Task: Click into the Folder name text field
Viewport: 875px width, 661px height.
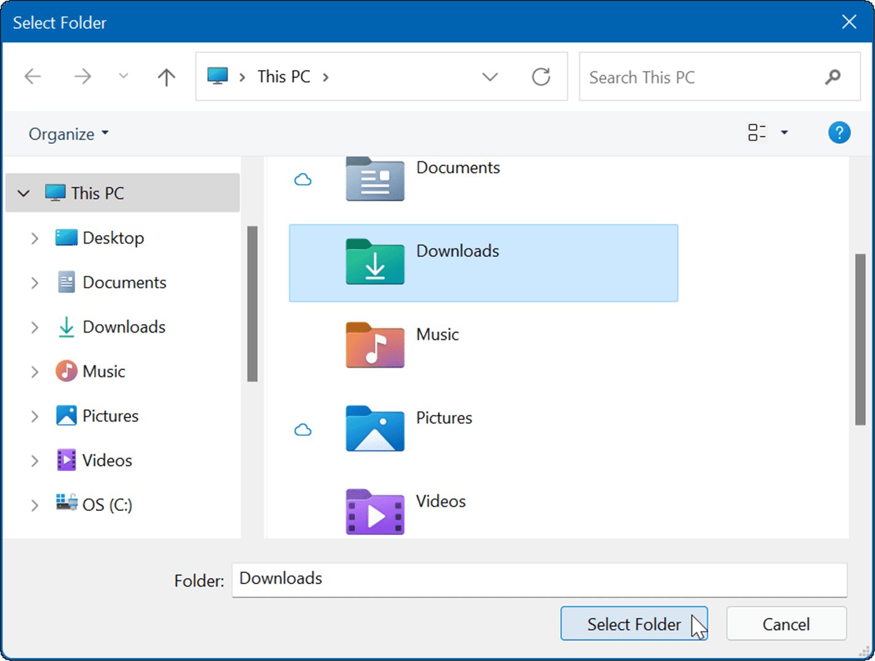Action: (x=539, y=579)
